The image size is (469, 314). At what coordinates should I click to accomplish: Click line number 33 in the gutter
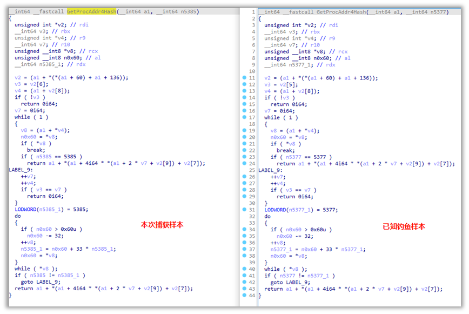(x=252, y=223)
